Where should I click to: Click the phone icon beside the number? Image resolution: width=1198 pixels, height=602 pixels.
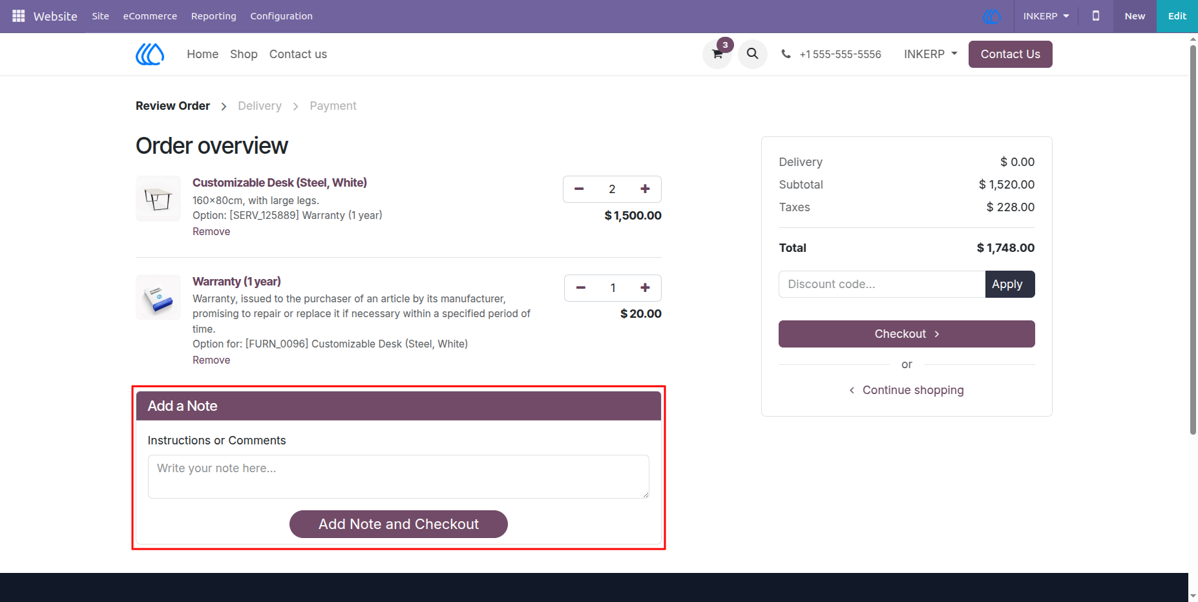tap(786, 54)
